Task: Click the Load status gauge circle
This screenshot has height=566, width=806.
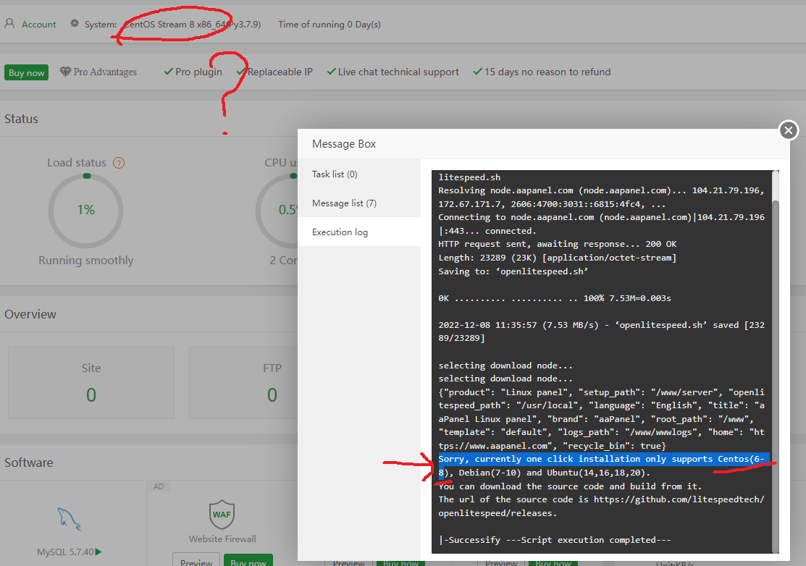Action: pyautogui.click(x=85, y=211)
